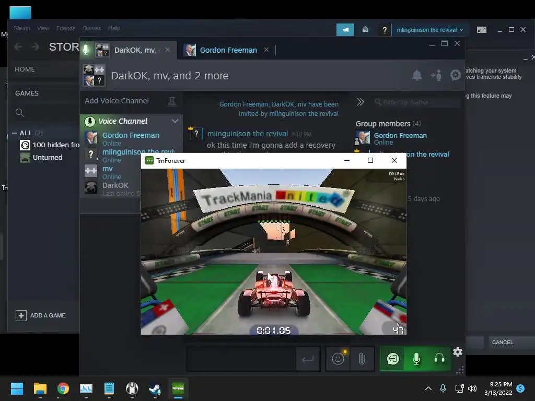Click the ADD A GAME button
The width and height of the screenshot is (535, 401).
pyautogui.click(x=41, y=315)
